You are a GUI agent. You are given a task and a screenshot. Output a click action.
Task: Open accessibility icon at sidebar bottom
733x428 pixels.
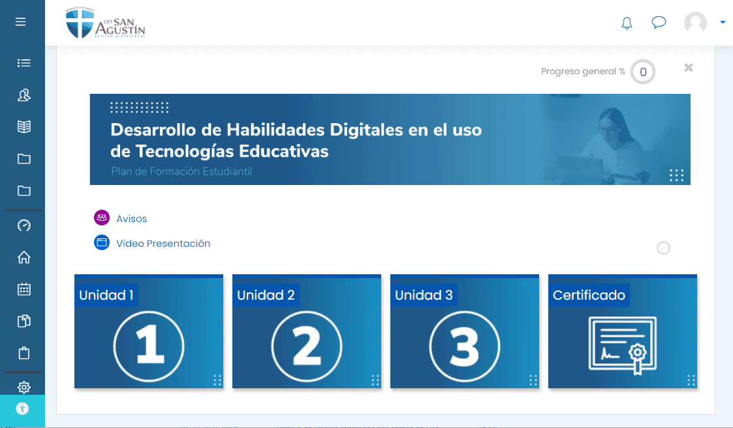pyautogui.click(x=23, y=410)
